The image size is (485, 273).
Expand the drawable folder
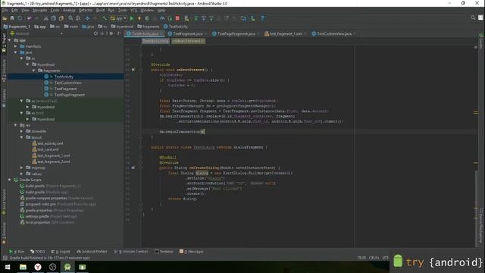tap(22, 131)
